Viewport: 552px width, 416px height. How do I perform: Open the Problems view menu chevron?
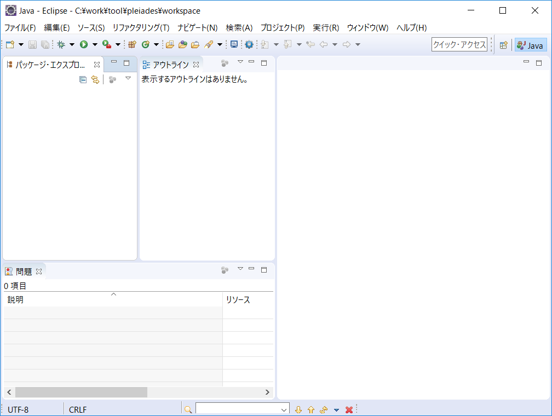click(x=240, y=269)
